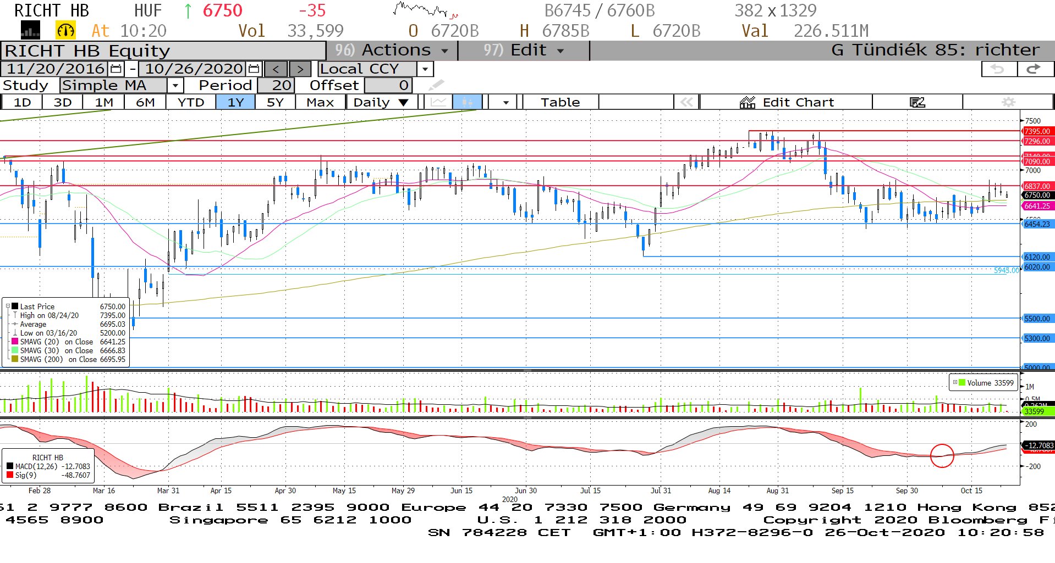Image resolution: width=1055 pixels, height=563 pixels.
Task: Select the YTD range tab
Action: pos(190,102)
